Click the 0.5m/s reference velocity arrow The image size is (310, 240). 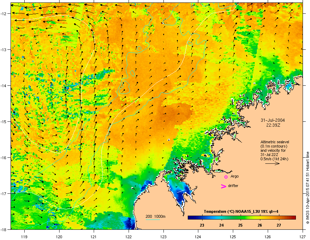[x=272, y=163]
